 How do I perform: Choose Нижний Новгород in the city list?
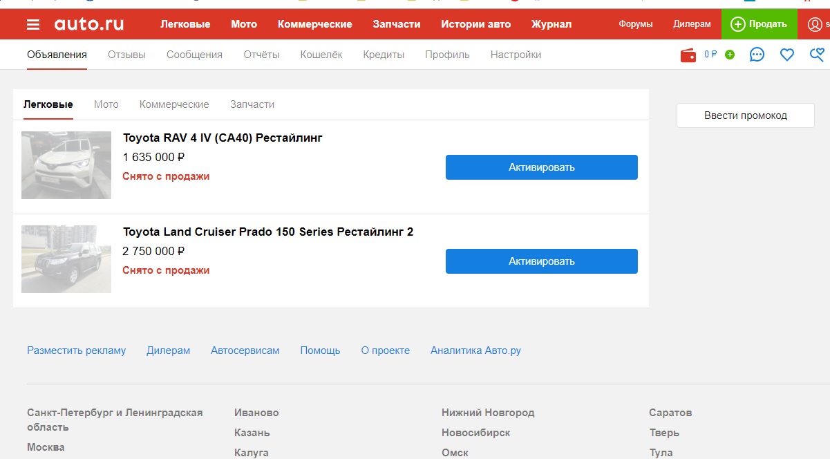click(x=488, y=413)
